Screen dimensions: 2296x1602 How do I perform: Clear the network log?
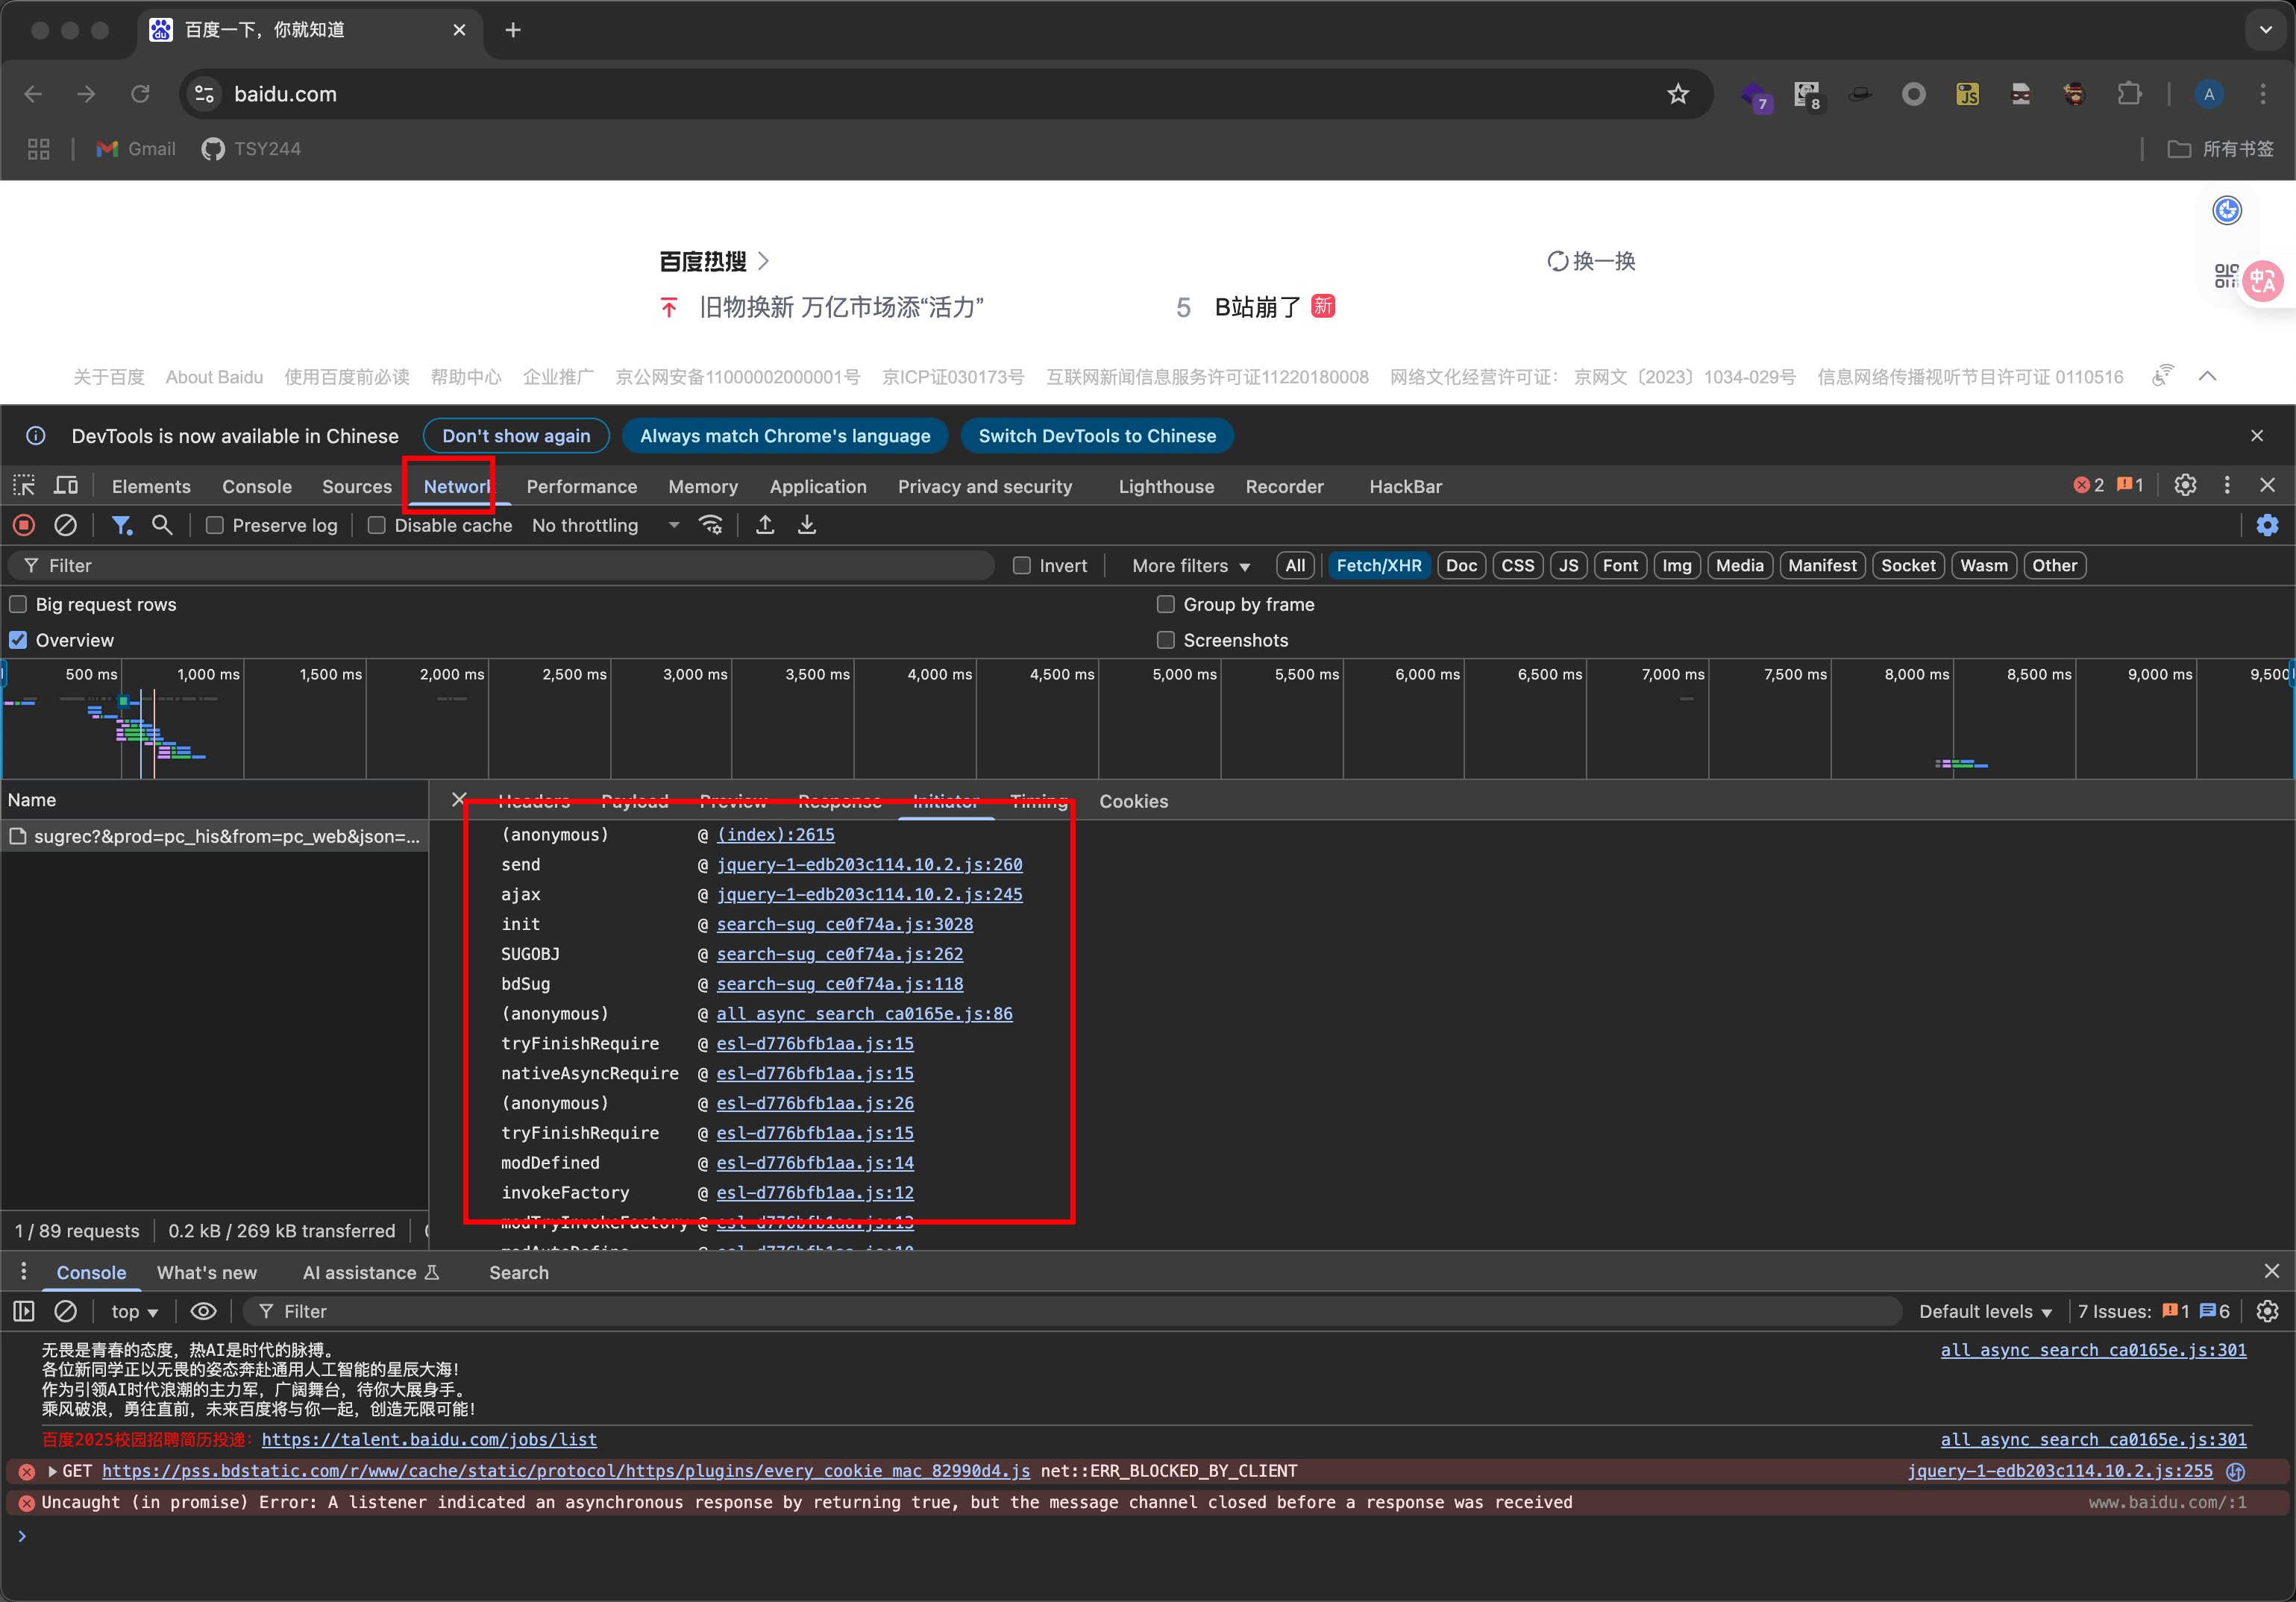[65, 525]
